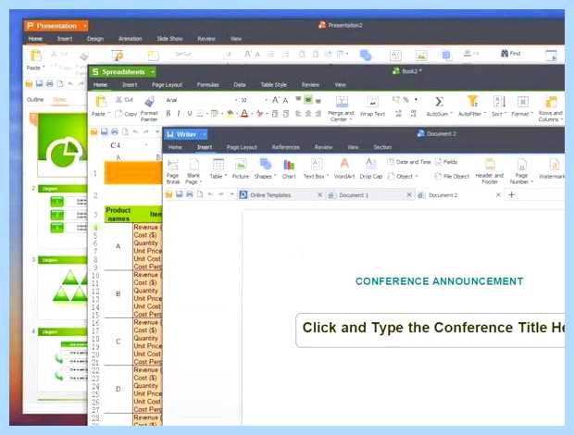Viewport: 574px width, 435px height.
Task: Open Slide Show tab in Presentation
Action: click(169, 39)
